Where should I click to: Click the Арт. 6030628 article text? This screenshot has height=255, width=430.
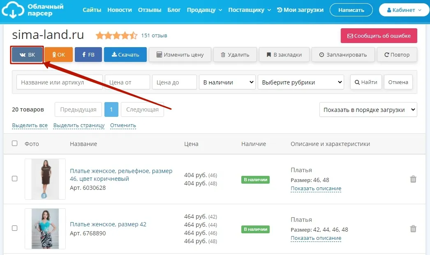[x=88, y=188]
